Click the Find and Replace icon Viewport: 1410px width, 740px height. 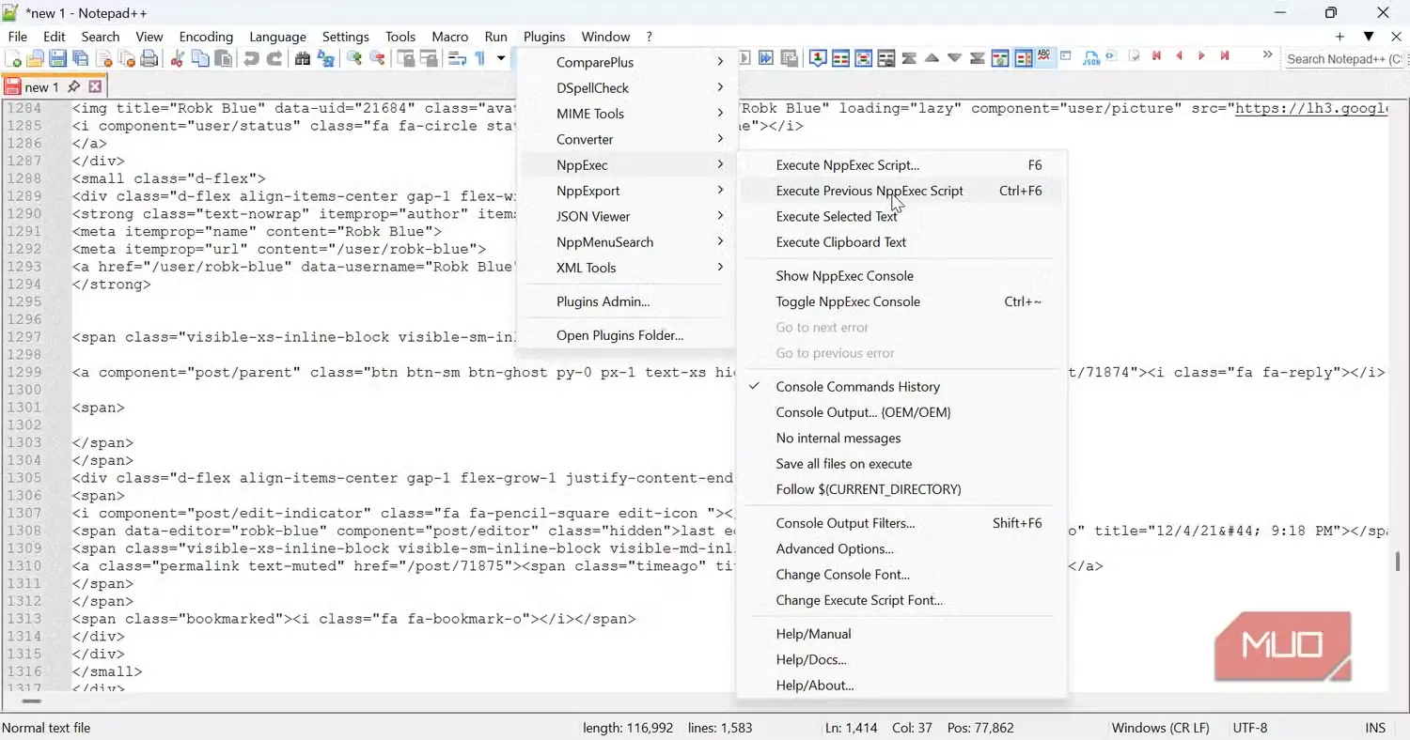[326, 58]
